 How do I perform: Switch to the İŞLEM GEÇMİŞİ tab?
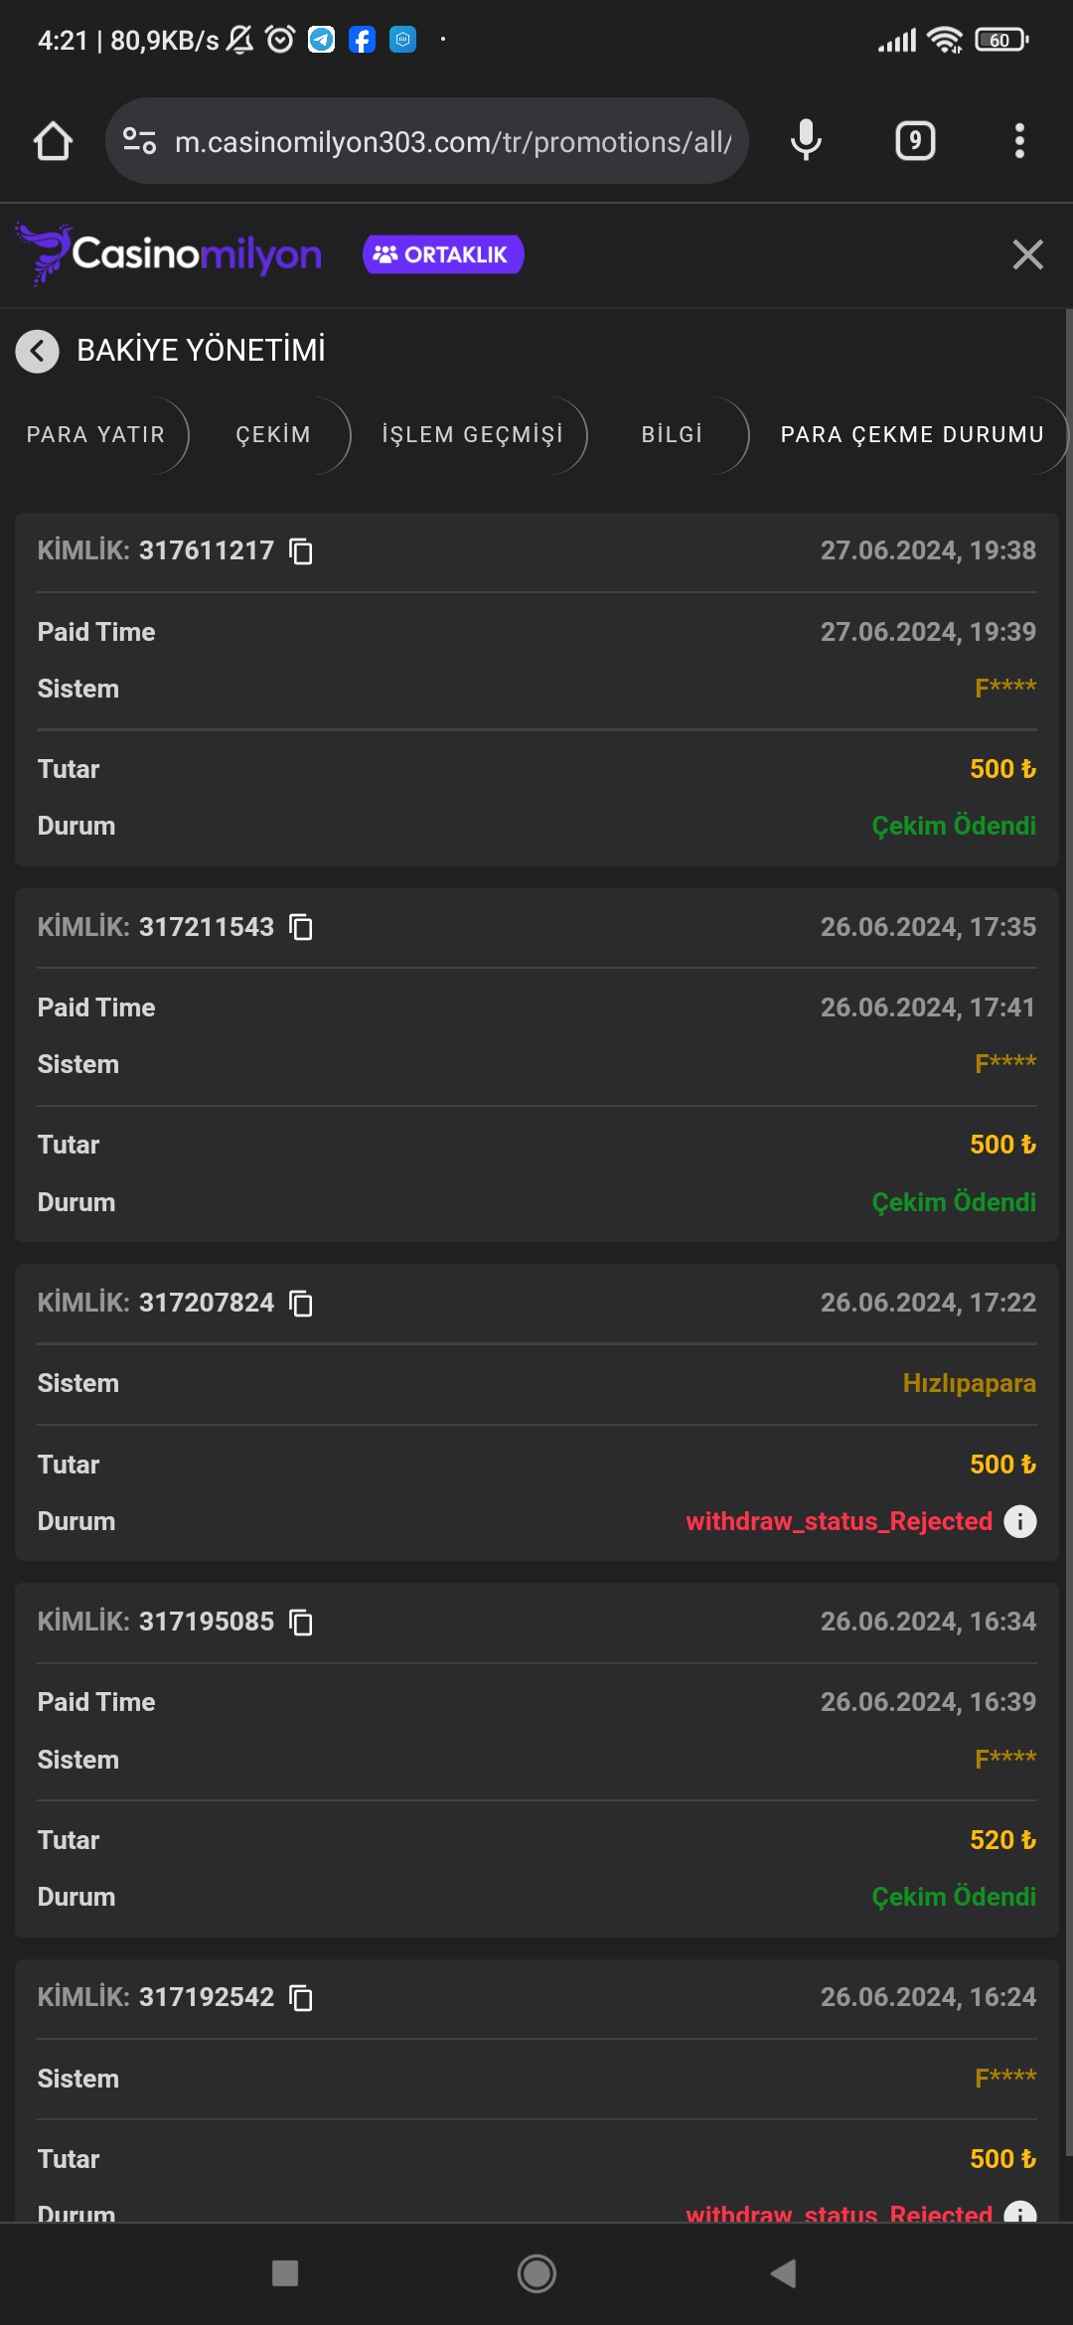pyautogui.click(x=471, y=434)
